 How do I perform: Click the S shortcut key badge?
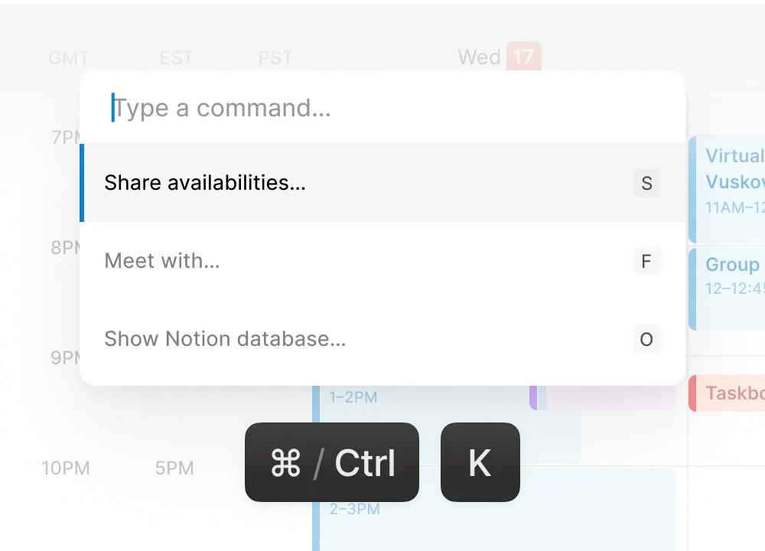646,183
